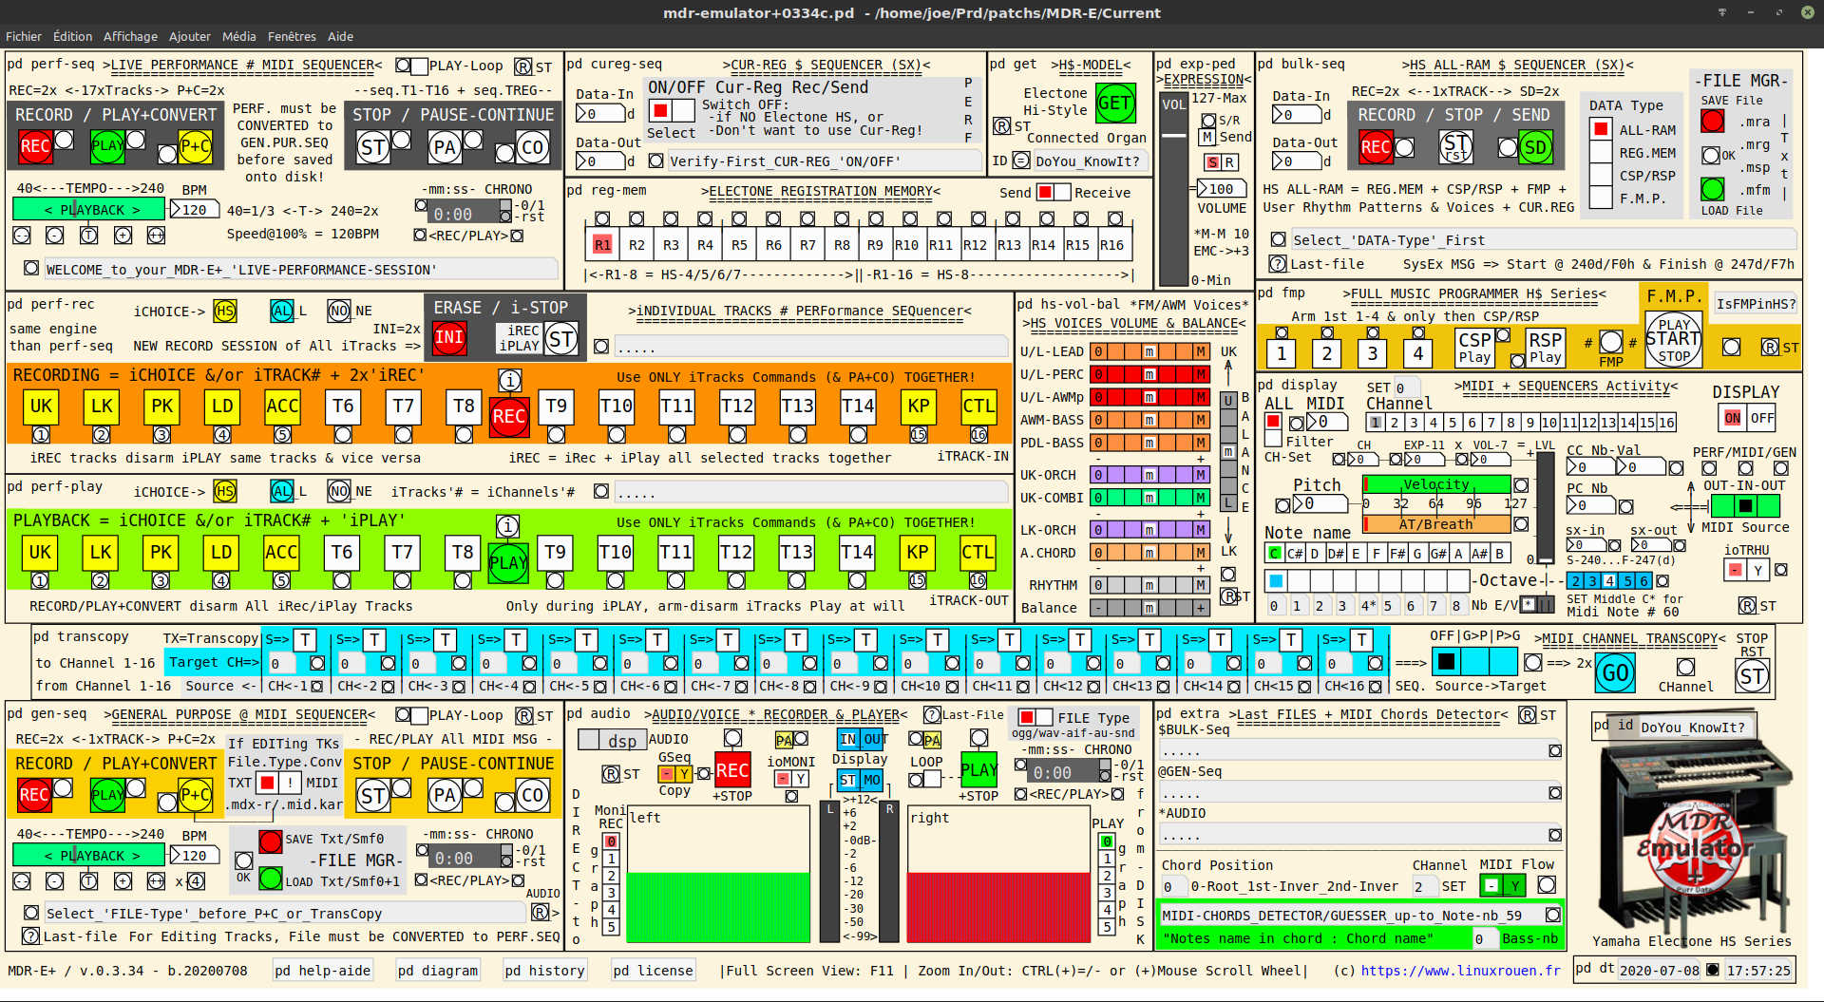The height and width of the screenshot is (1002, 1824).
Task: Open the pd transcopy subpatch
Action: point(81,636)
